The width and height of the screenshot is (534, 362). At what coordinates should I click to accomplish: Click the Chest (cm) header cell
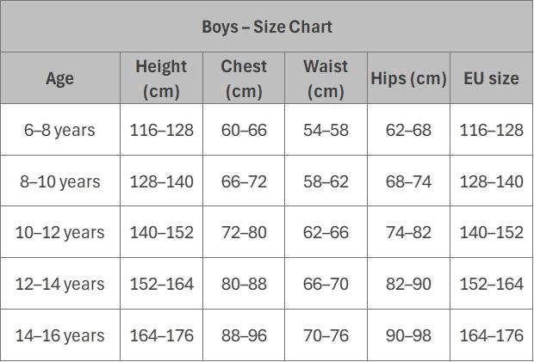point(244,78)
